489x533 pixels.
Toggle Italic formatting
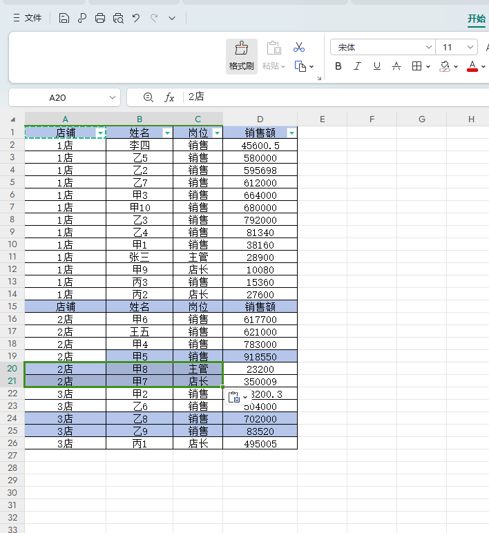click(357, 66)
